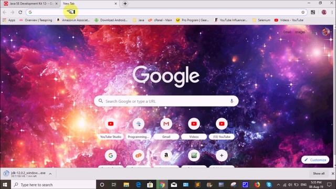
Task: Open the Java bookmarks folder
Action: point(138,20)
